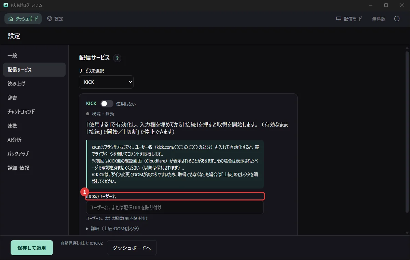
Task: Open AI分析 settings section
Action: [x=34, y=140]
